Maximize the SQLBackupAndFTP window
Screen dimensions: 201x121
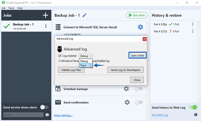click(x=187, y=3)
